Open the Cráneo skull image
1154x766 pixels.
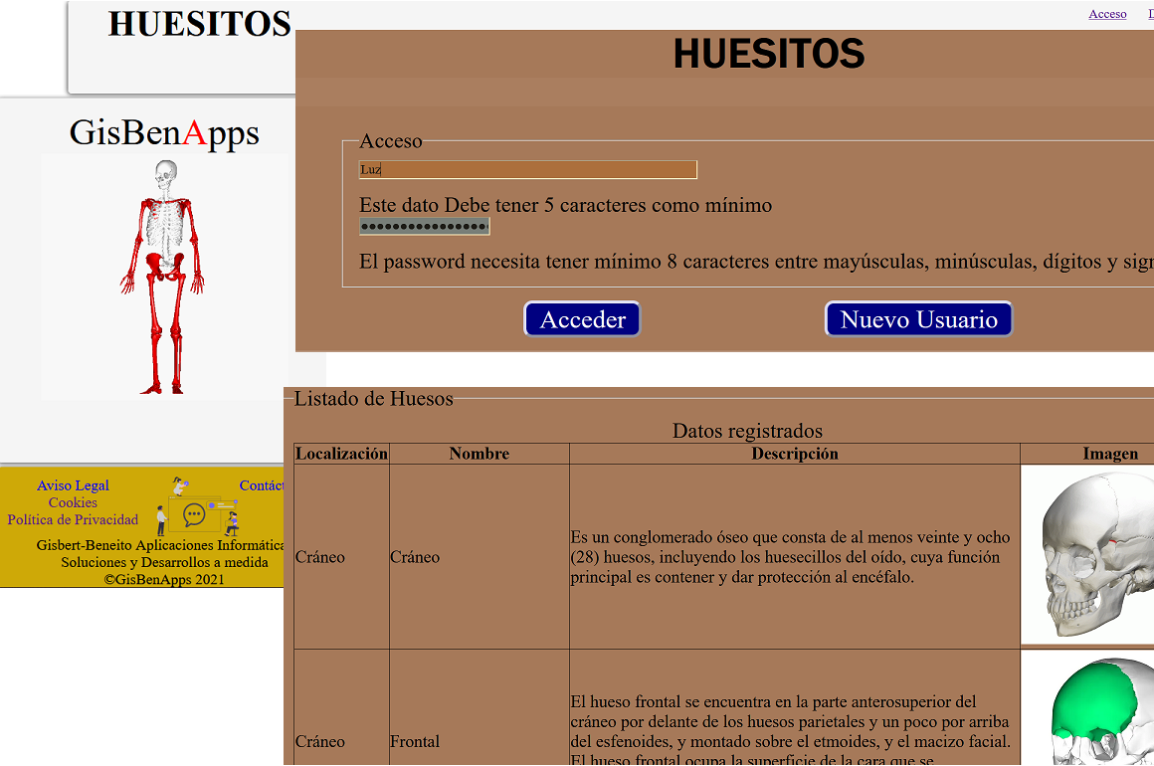[1086, 555]
